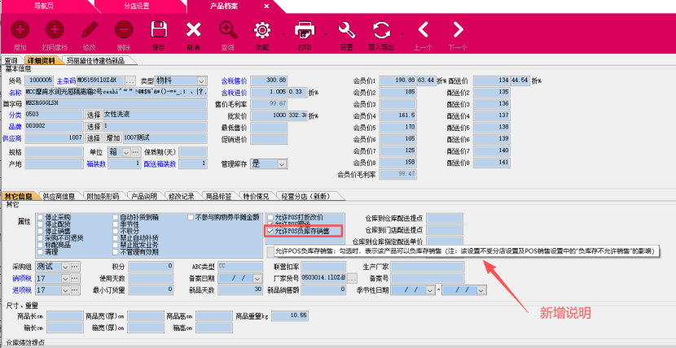Open the 查询 sub-tab below toolbar
The image size is (676, 348).
tap(11, 61)
